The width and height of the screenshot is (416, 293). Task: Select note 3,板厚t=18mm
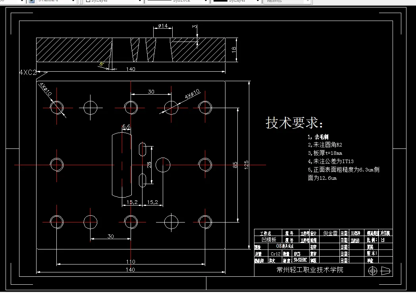(325, 153)
